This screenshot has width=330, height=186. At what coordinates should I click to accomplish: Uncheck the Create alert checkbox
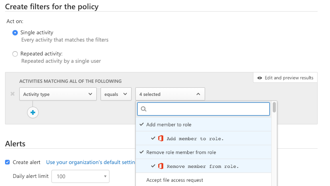7,163
